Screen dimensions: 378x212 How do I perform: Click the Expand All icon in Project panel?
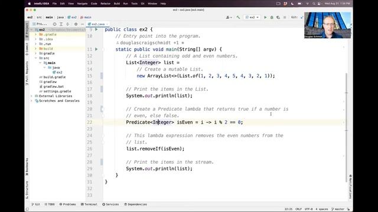coord(61,24)
